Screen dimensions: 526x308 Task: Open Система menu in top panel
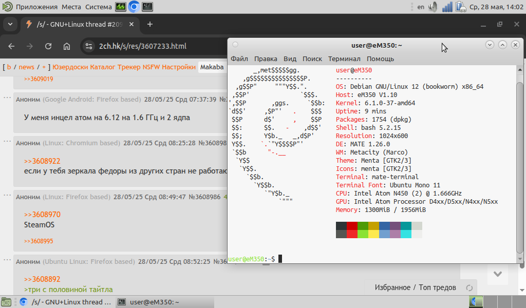[98, 7]
